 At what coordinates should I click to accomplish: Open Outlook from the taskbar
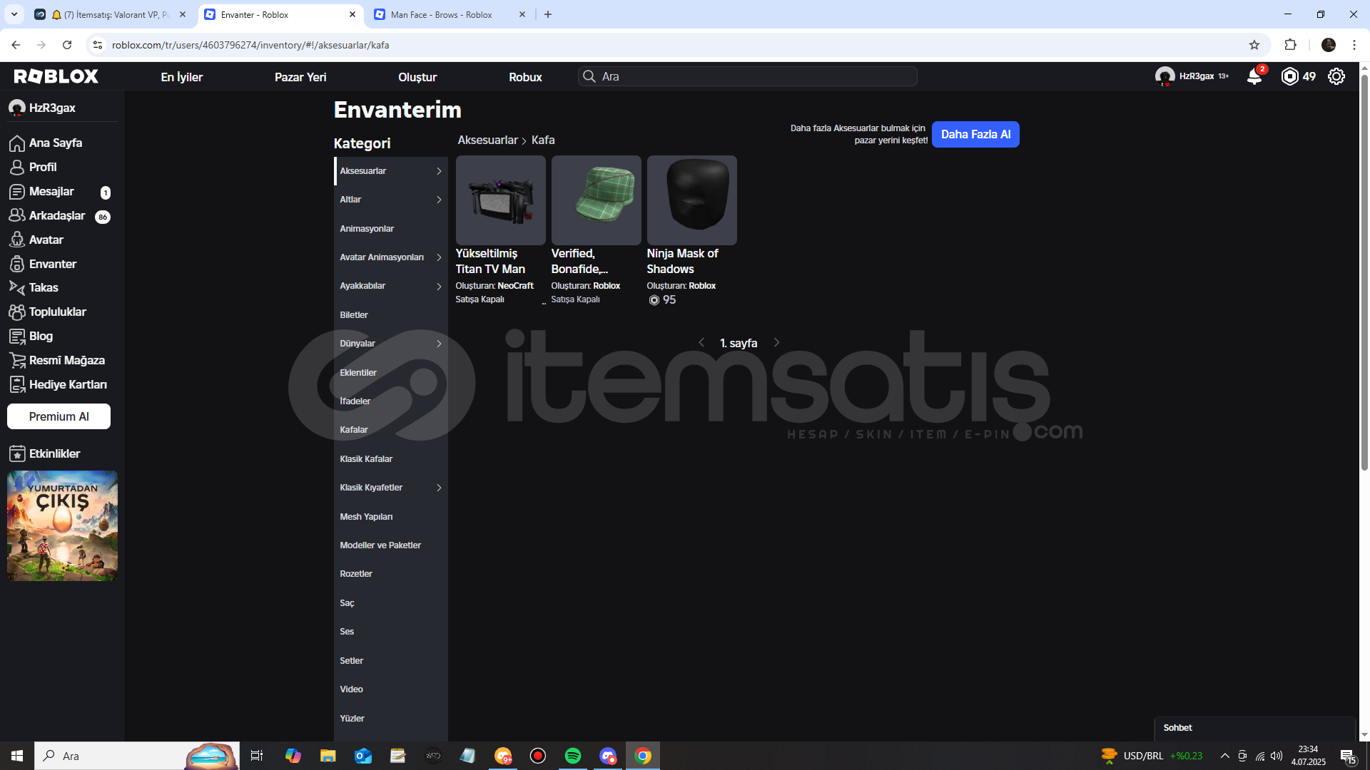(363, 756)
